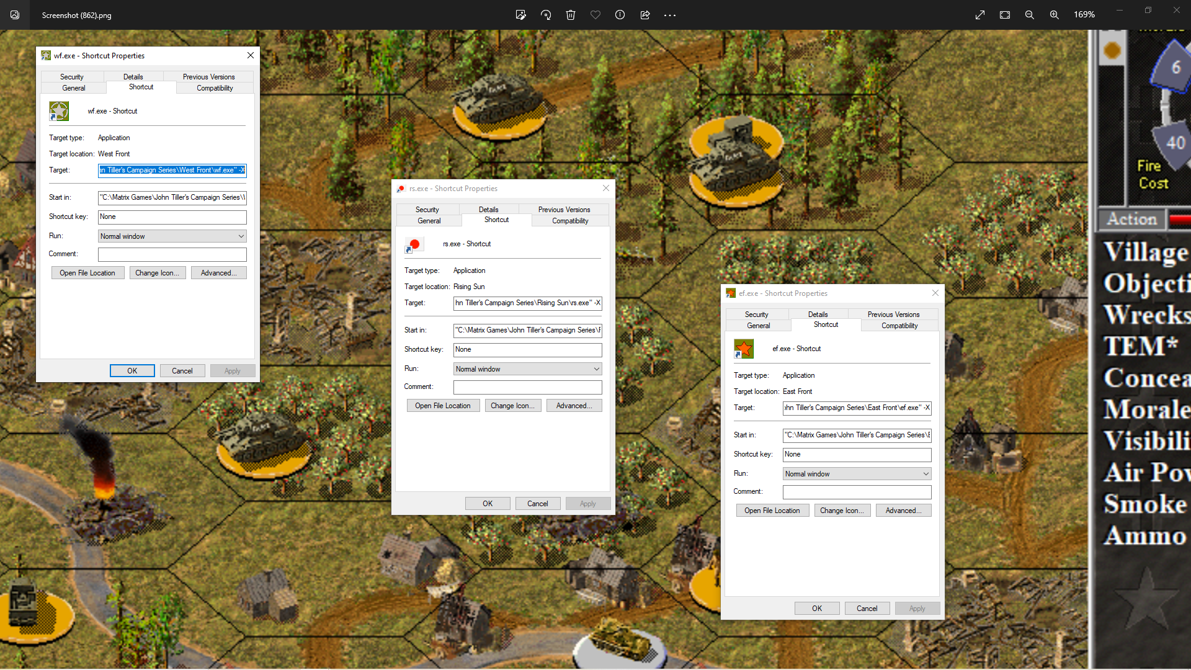1191x670 pixels.
Task: Click Advanced button in ef.exe dialog
Action: pyautogui.click(x=903, y=511)
